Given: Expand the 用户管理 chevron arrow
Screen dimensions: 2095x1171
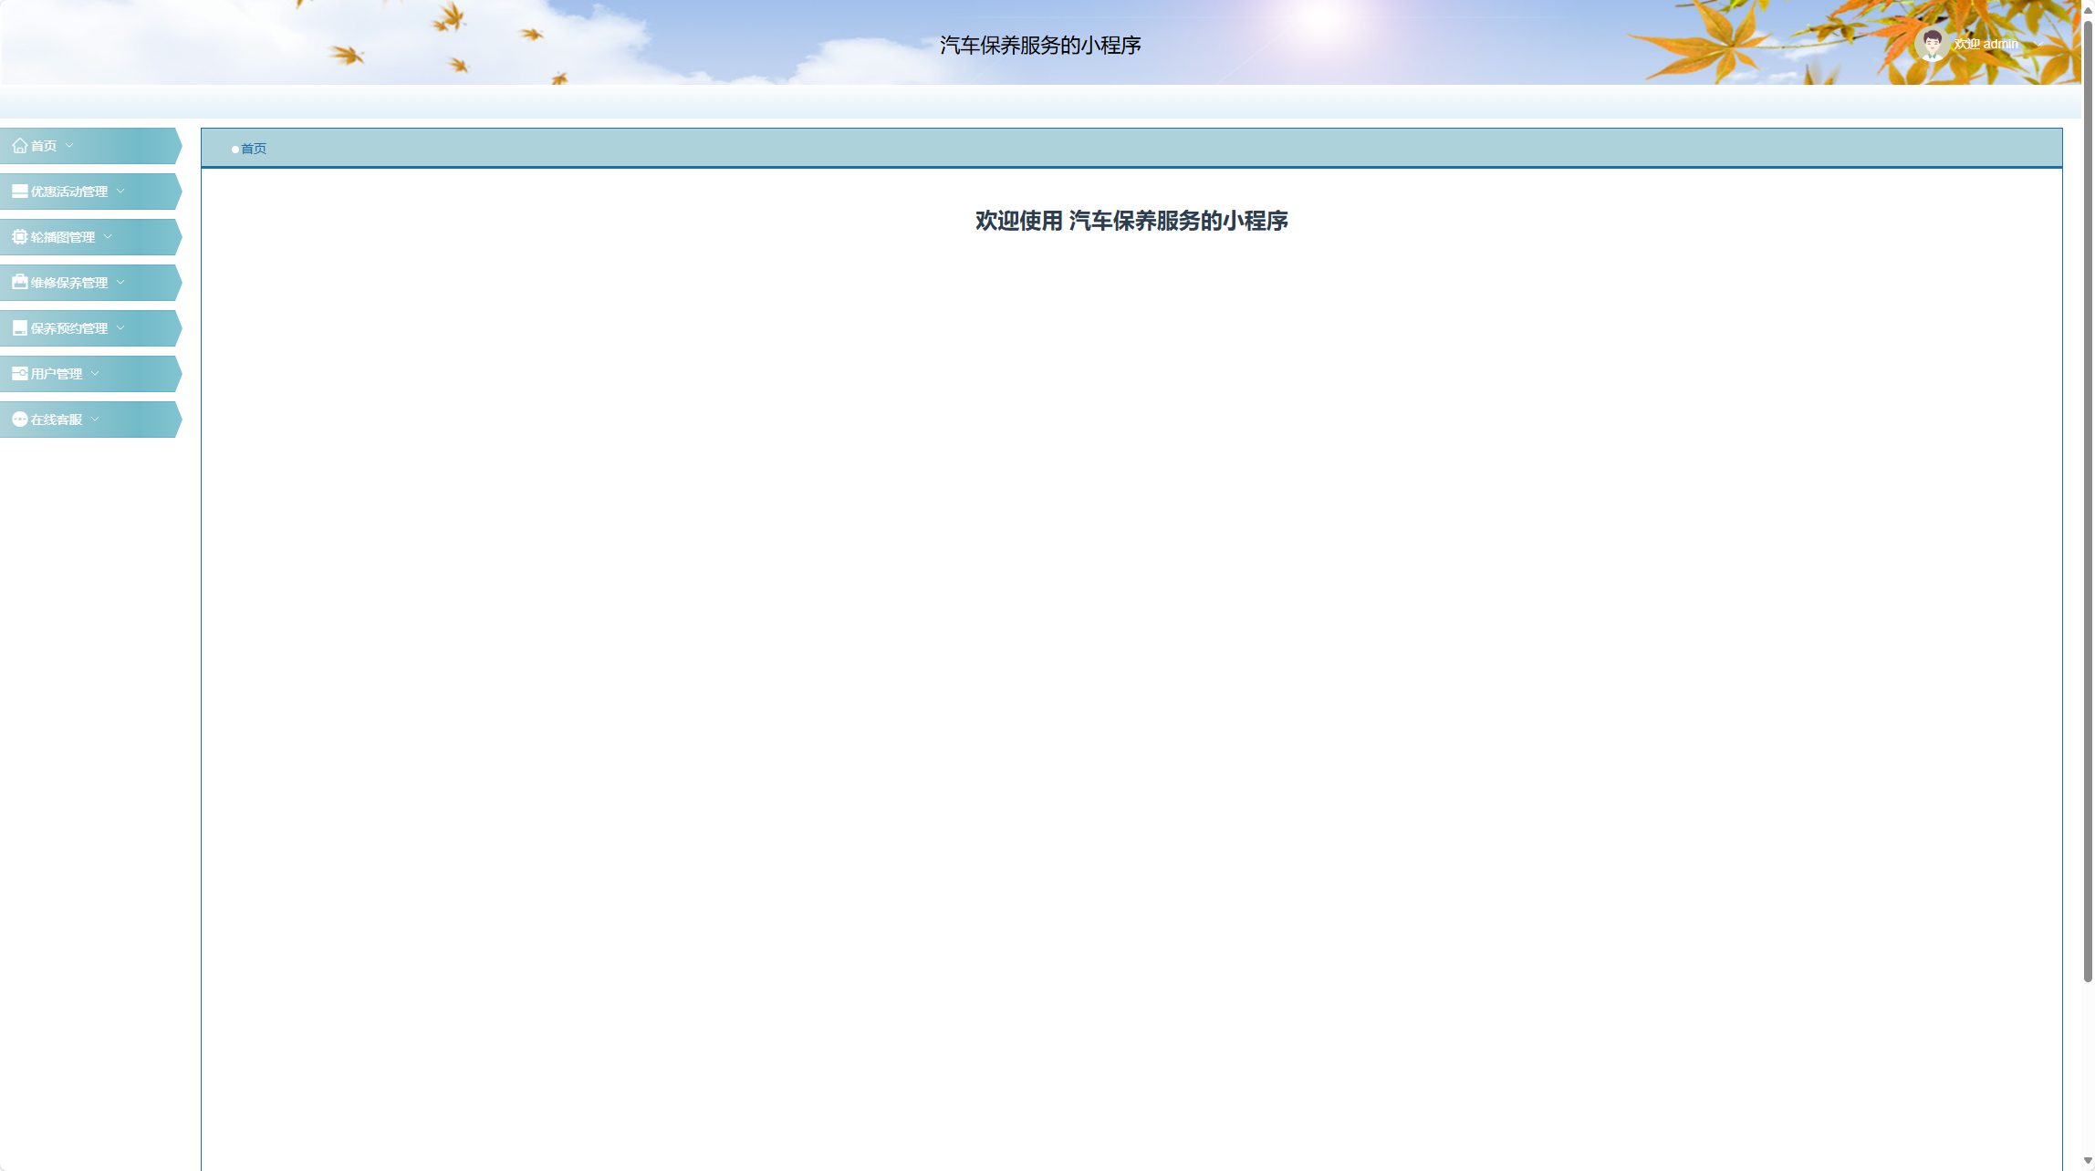Looking at the screenshot, I should click(95, 374).
